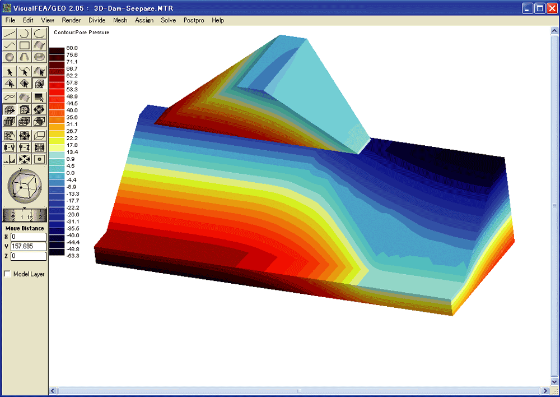Click the legend value 22.2
This screenshot has width=560, height=397.
click(x=72, y=139)
